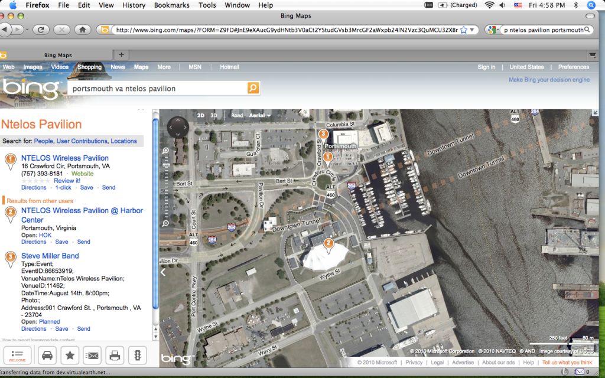Zoom in with the magnifier plus icon
This screenshot has width=605, height=378.
click(165, 151)
